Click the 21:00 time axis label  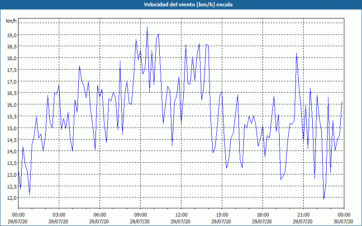pos(303,215)
